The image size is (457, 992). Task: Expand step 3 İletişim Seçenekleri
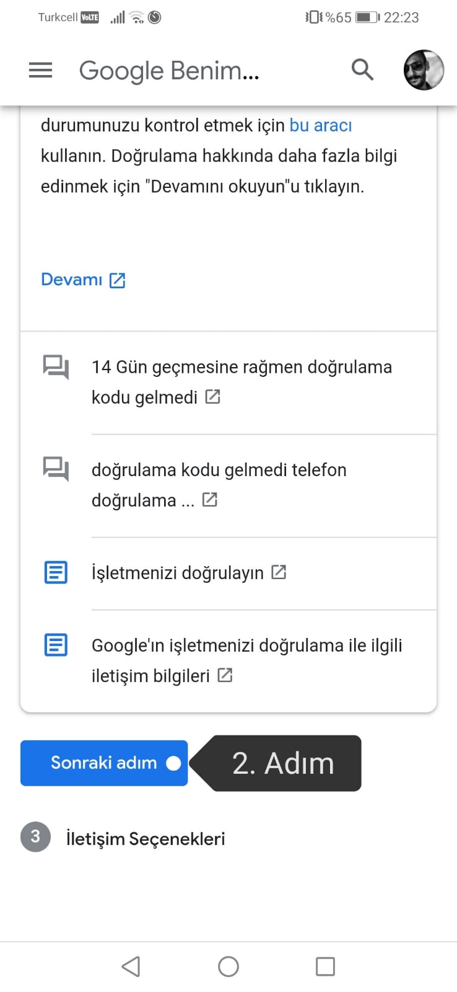(146, 839)
